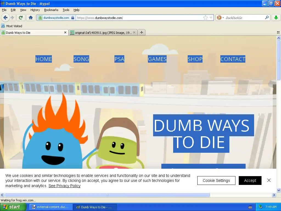Image resolution: width=281 pixels, height=211 pixels.
Task: Open the Tools menu
Action: coord(66,10)
